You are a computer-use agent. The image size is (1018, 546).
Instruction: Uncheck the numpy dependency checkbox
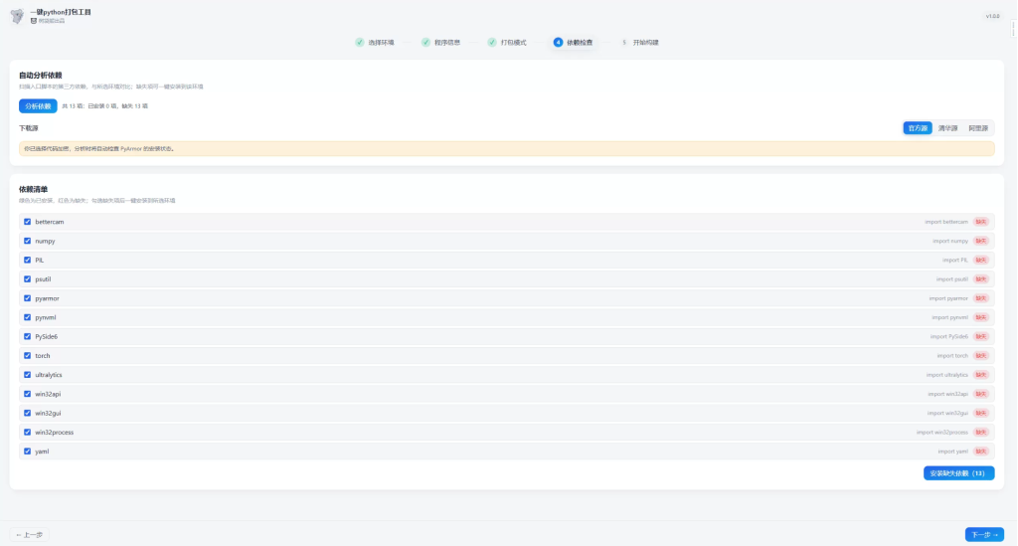coord(27,241)
